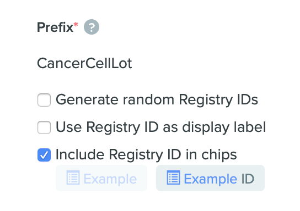The width and height of the screenshot is (300, 211).
Task: Click the entity icon in the faded Example chip
Action: pos(73,177)
